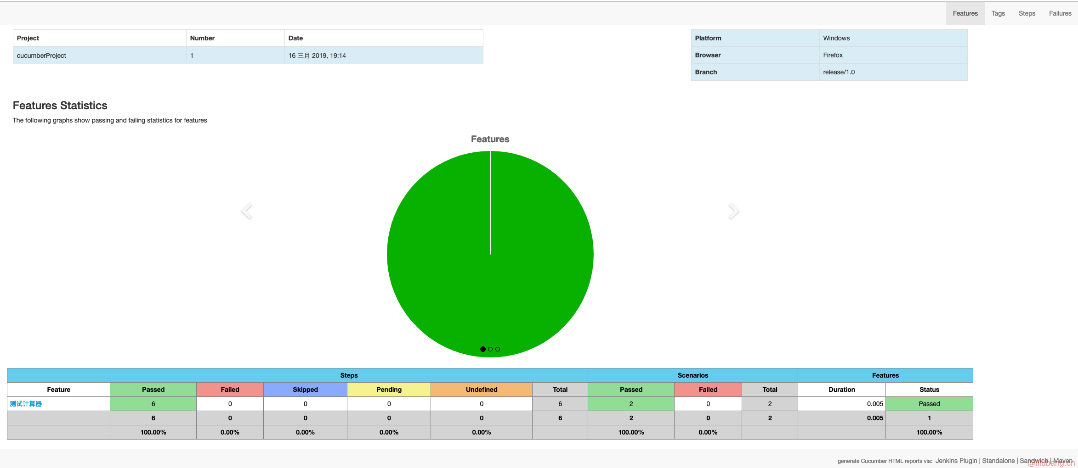Click the previous chart arrow

(247, 211)
